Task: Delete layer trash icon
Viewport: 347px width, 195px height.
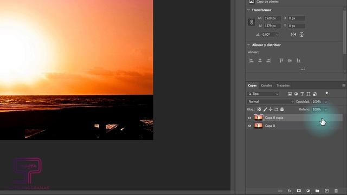Action: (336, 191)
